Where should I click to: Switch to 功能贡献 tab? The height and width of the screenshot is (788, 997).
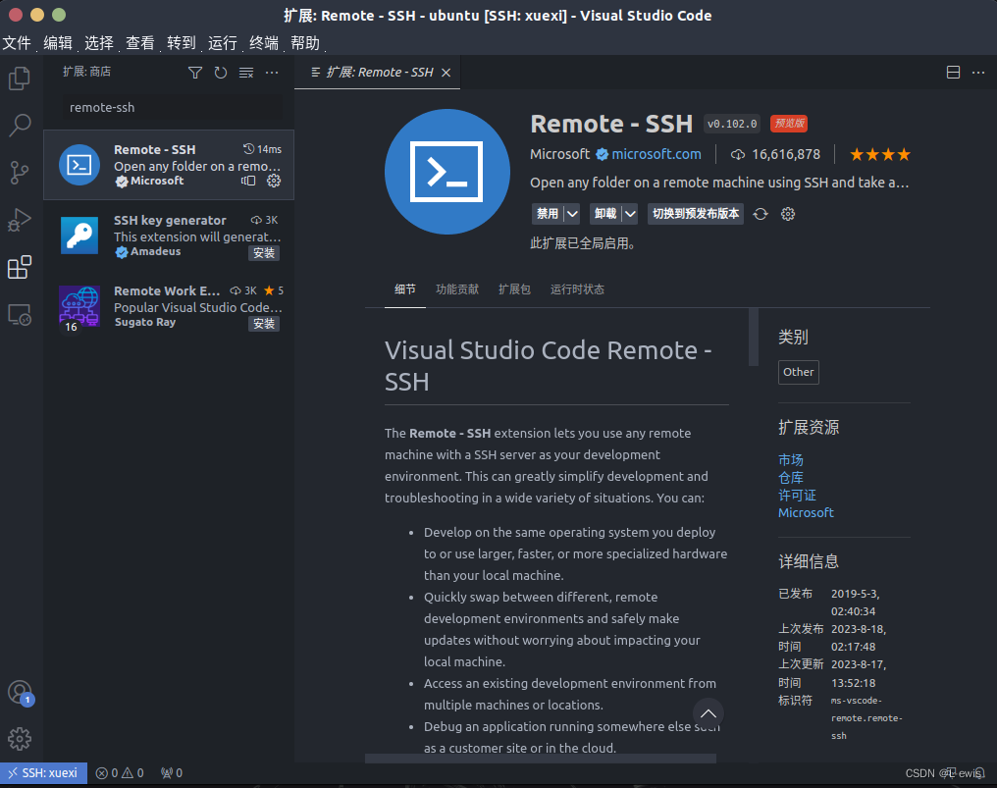pos(457,289)
